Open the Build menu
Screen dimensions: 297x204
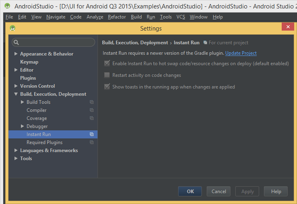coord(136,17)
